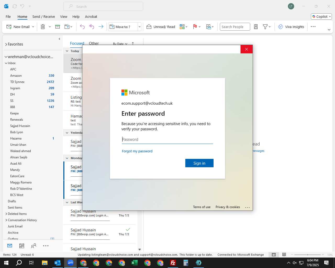This screenshot has width=335, height=268.
Task: Click the Reply arrow icon
Action: [82, 27]
